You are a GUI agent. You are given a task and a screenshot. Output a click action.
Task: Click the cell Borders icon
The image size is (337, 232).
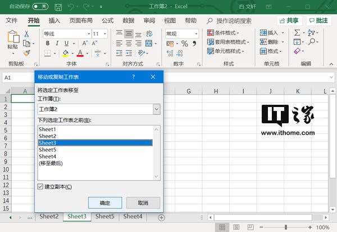click(x=48, y=53)
